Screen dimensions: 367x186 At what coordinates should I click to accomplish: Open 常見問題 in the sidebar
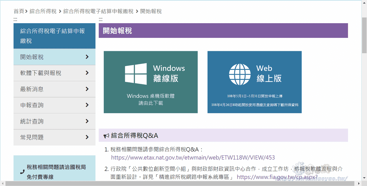click(x=54, y=138)
